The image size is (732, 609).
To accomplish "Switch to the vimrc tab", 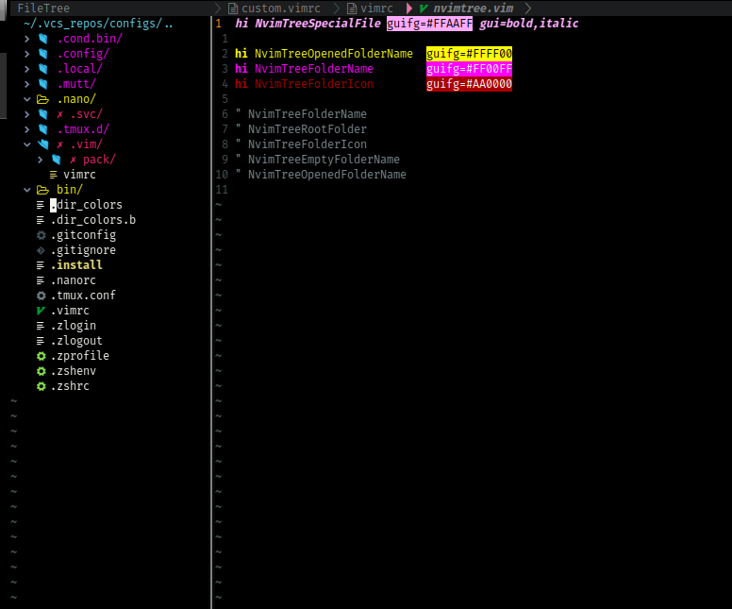I will point(370,8).
